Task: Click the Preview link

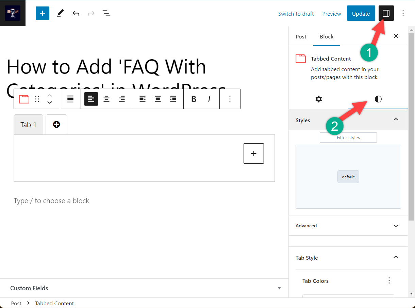Action: pos(332,14)
